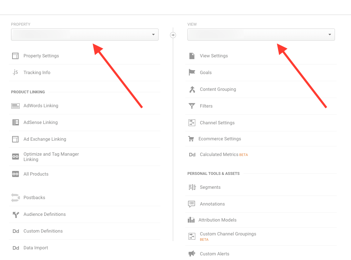
Task: Click the .js Tracking Info icon
Action: tap(15, 72)
